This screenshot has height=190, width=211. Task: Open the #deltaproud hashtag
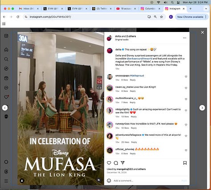(x=137, y=75)
